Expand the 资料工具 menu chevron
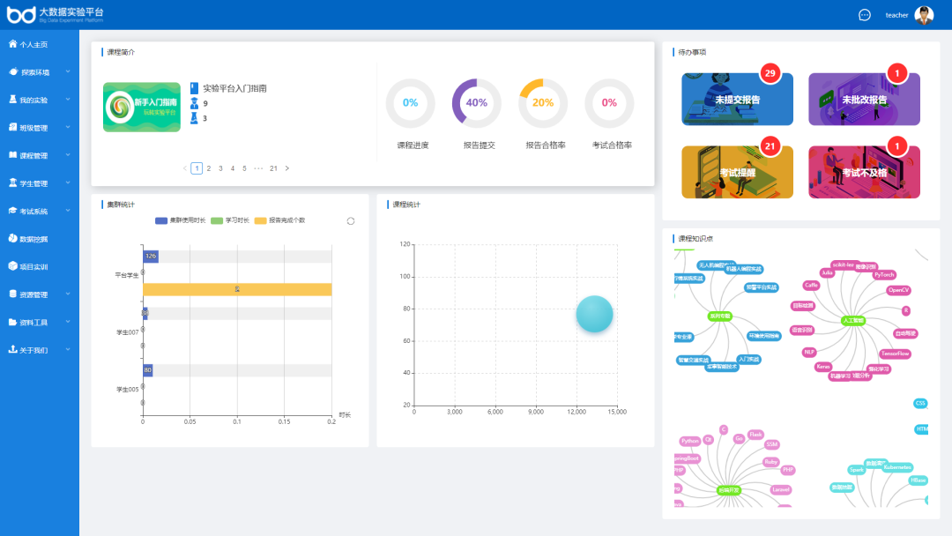Screen dimensions: 952x536 (x=67, y=322)
